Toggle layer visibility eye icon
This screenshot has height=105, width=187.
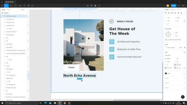(184, 48)
